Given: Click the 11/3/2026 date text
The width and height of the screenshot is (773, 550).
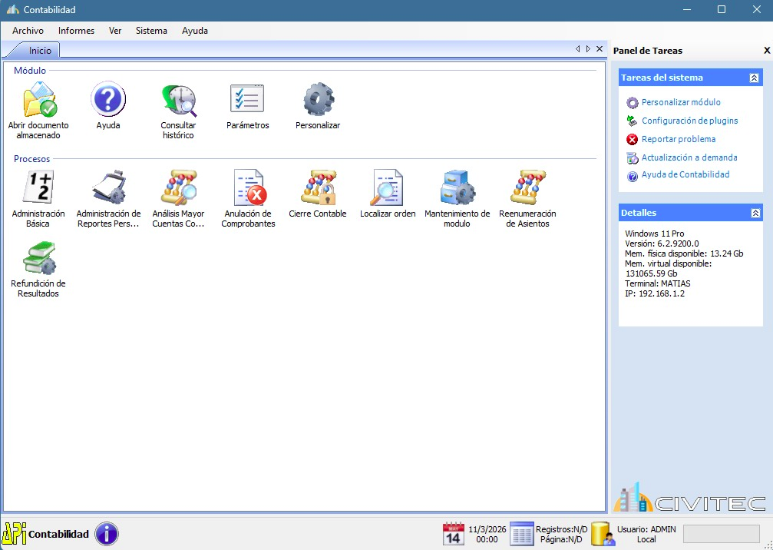Looking at the screenshot, I should click(487, 529).
